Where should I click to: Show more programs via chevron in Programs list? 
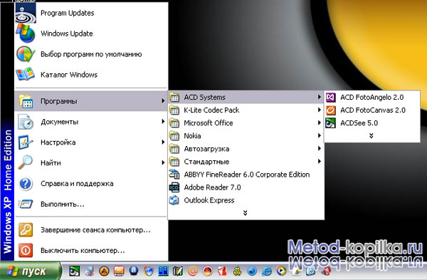coord(245,213)
